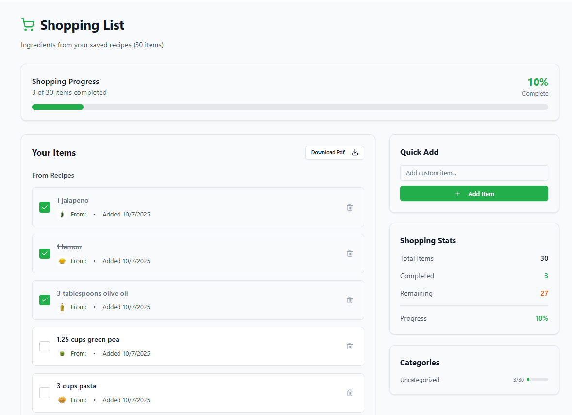Screen dimensions: 572x415
Task: Click trash icon next to pasta
Action: point(350,393)
